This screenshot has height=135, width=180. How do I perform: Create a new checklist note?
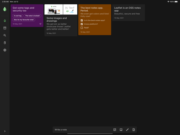pyautogui.click(x=115, y=130)
